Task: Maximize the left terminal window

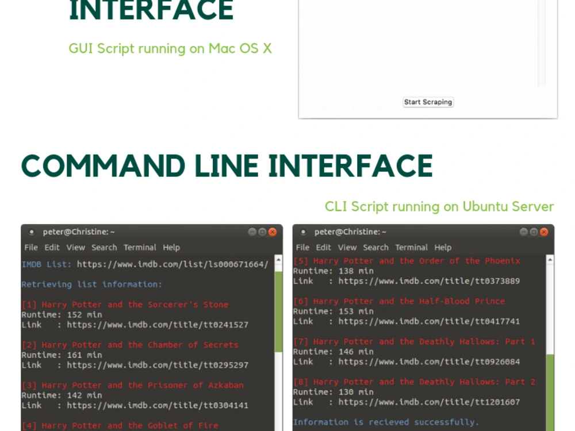Action: click(x=262, y=232)
